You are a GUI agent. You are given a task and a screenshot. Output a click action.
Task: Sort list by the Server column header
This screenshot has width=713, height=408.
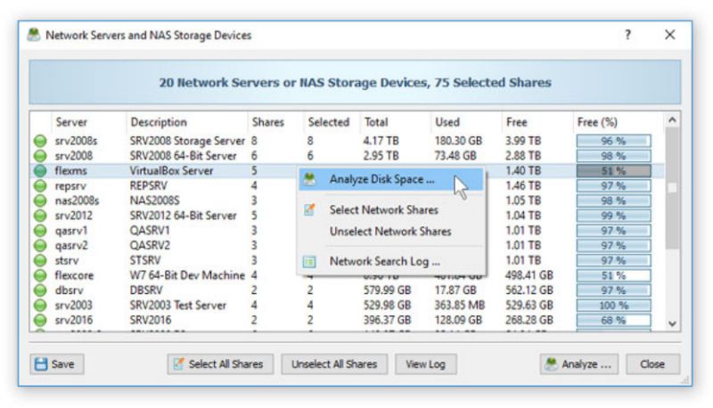tap(73, 122)
